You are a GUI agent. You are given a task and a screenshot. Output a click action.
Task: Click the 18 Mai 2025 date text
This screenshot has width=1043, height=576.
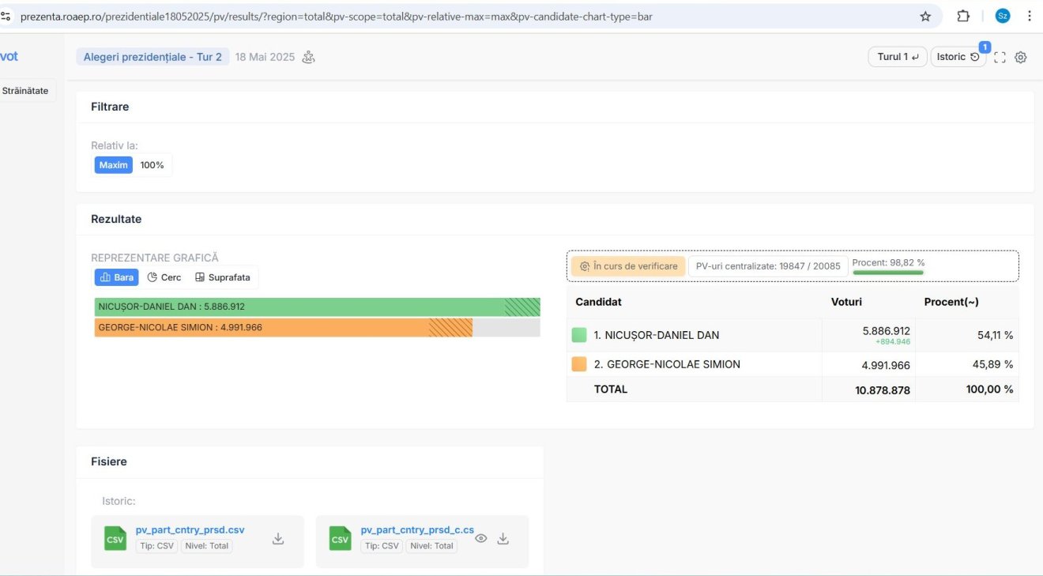coord(265,57)
